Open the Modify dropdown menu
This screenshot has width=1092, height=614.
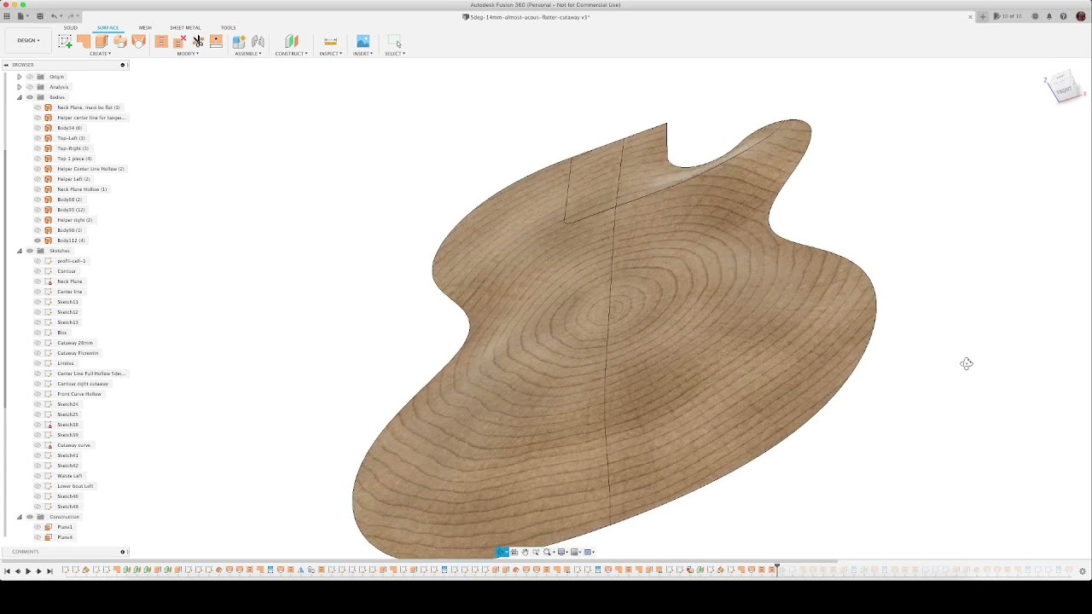(188, 54)
